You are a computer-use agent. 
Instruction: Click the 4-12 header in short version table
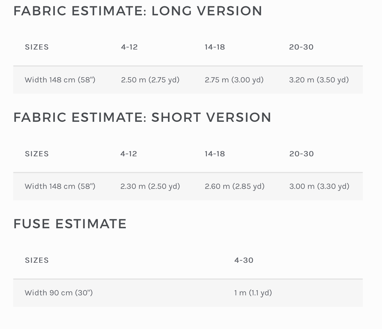point(129,154)
